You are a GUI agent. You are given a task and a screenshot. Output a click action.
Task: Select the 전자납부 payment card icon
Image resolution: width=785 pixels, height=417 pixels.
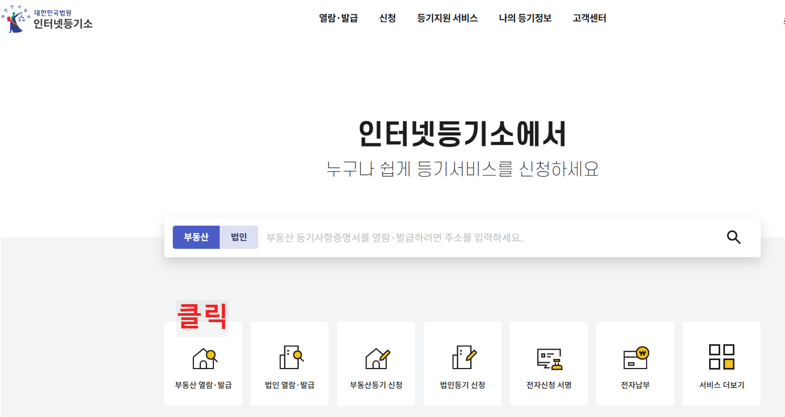[x=635, y=357]
